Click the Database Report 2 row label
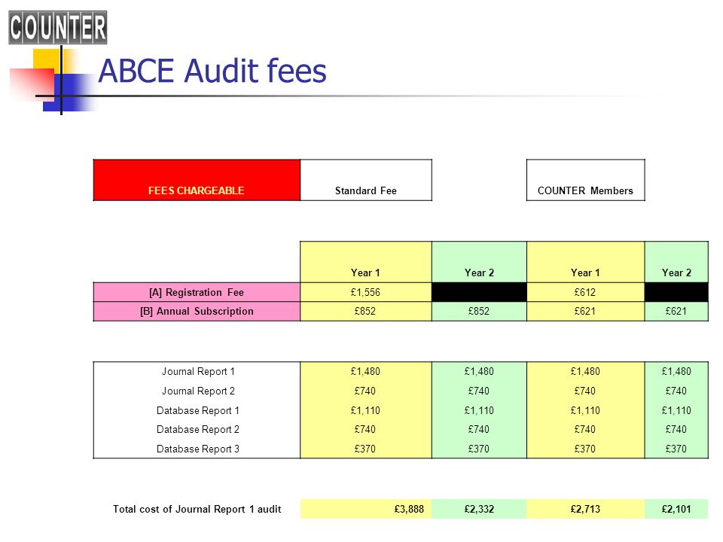The width and height of the screenshot is (723, 542). pyautogui.click(x=198, y=430)
